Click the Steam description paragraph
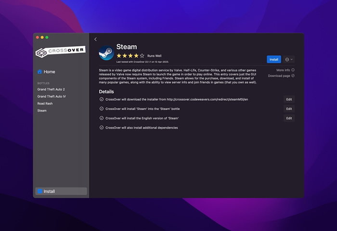Image resolution: width=337 pixels, height=231 pixels. pos(178,76)
